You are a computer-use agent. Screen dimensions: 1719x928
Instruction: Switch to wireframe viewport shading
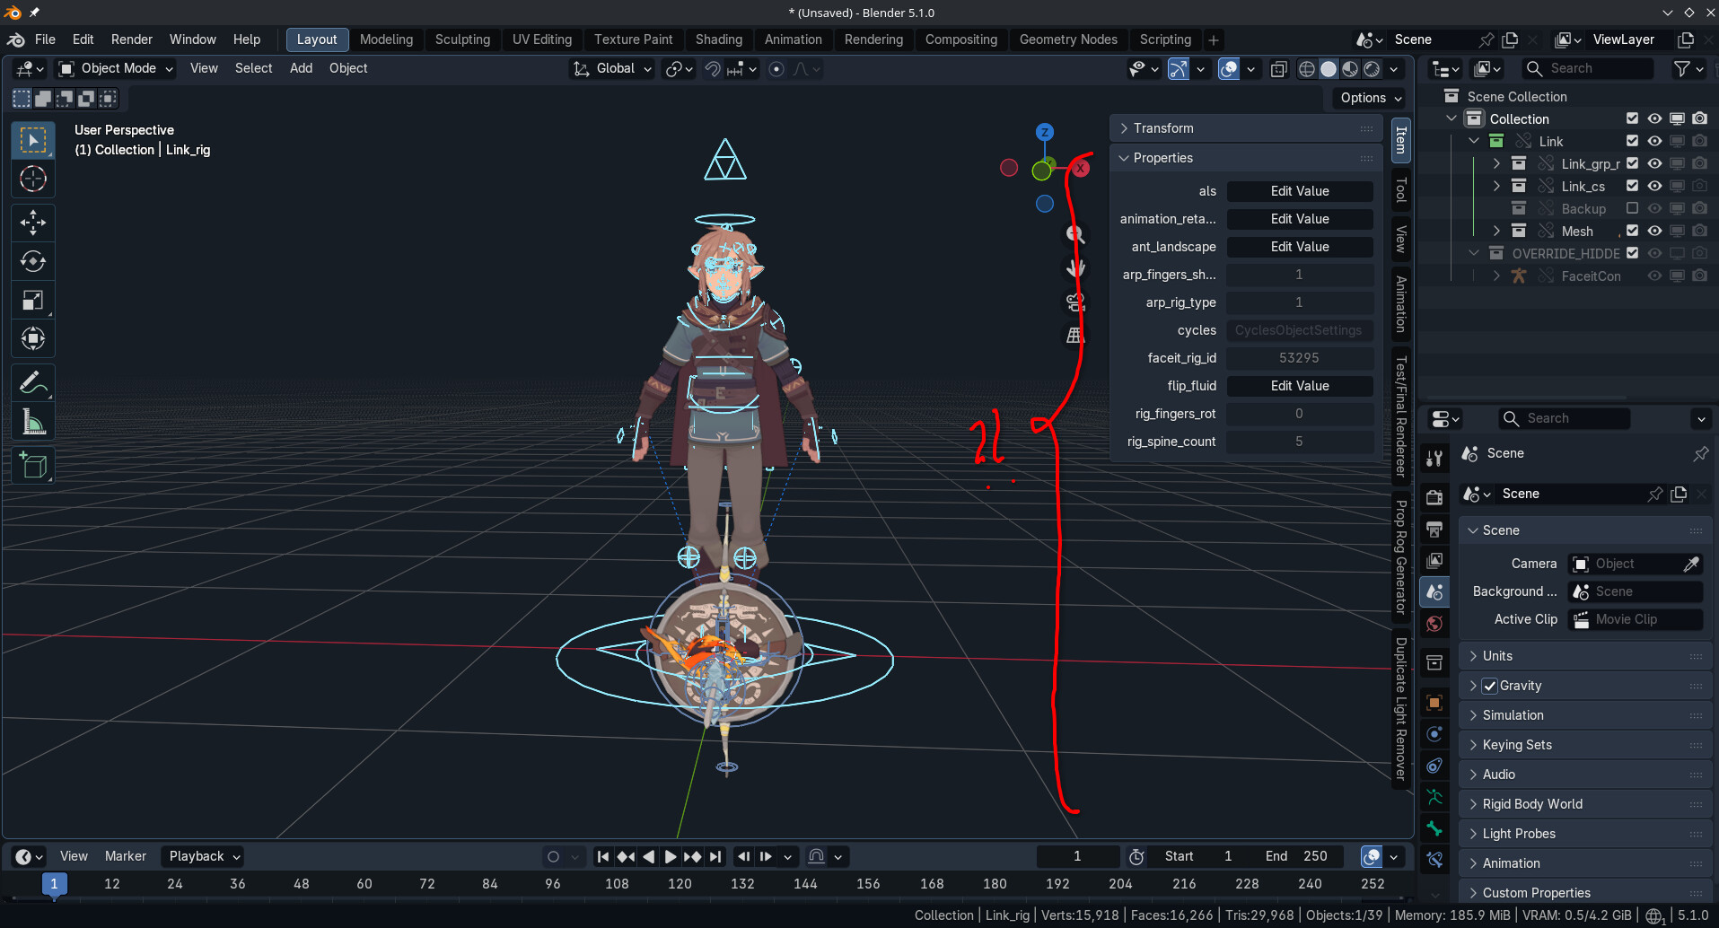coord(1307,69)
